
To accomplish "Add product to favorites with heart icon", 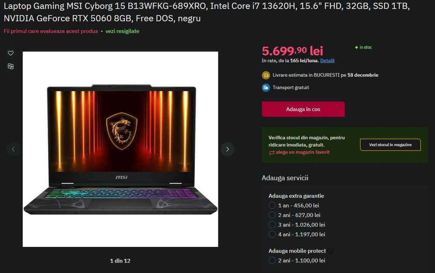I will (x=10, y=53).
